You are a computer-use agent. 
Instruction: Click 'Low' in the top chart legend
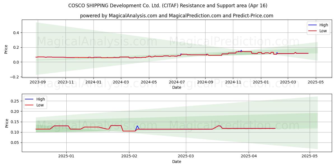tap(323, 31)
